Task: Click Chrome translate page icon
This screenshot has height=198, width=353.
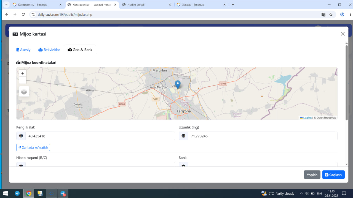Action: [323, 15]
